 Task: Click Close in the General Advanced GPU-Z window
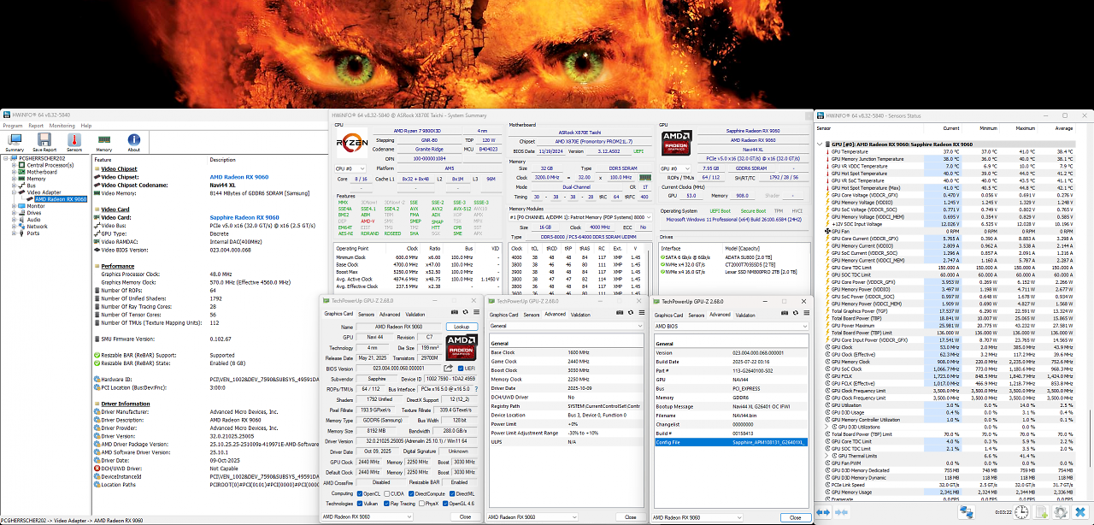click(x=630, y=516)
